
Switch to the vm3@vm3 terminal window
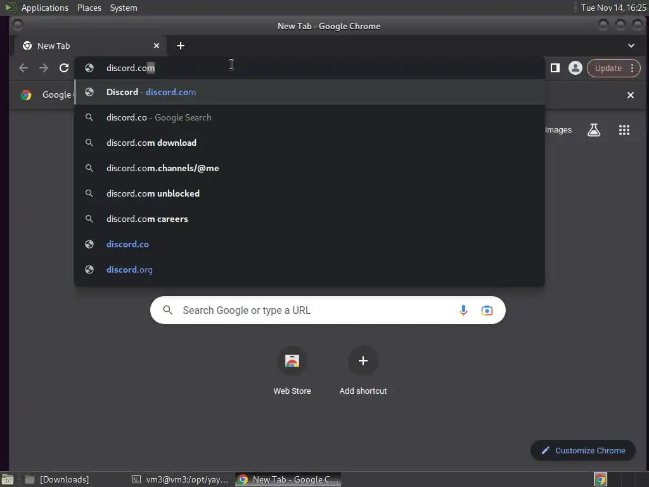[180, 479]
